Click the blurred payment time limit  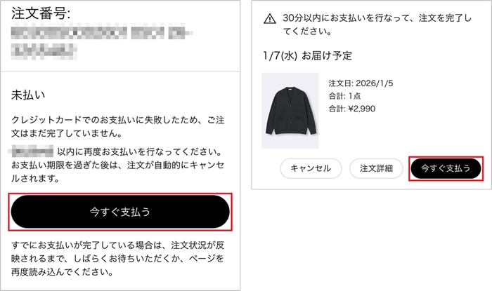[34, 151]
